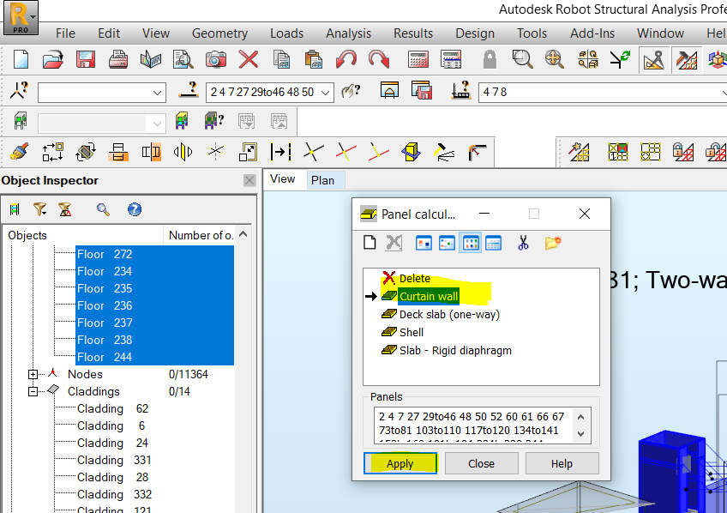Click the yellow panel extrude icon
Viewport: 727px width, 513px height.
click(x=411, y=152)
